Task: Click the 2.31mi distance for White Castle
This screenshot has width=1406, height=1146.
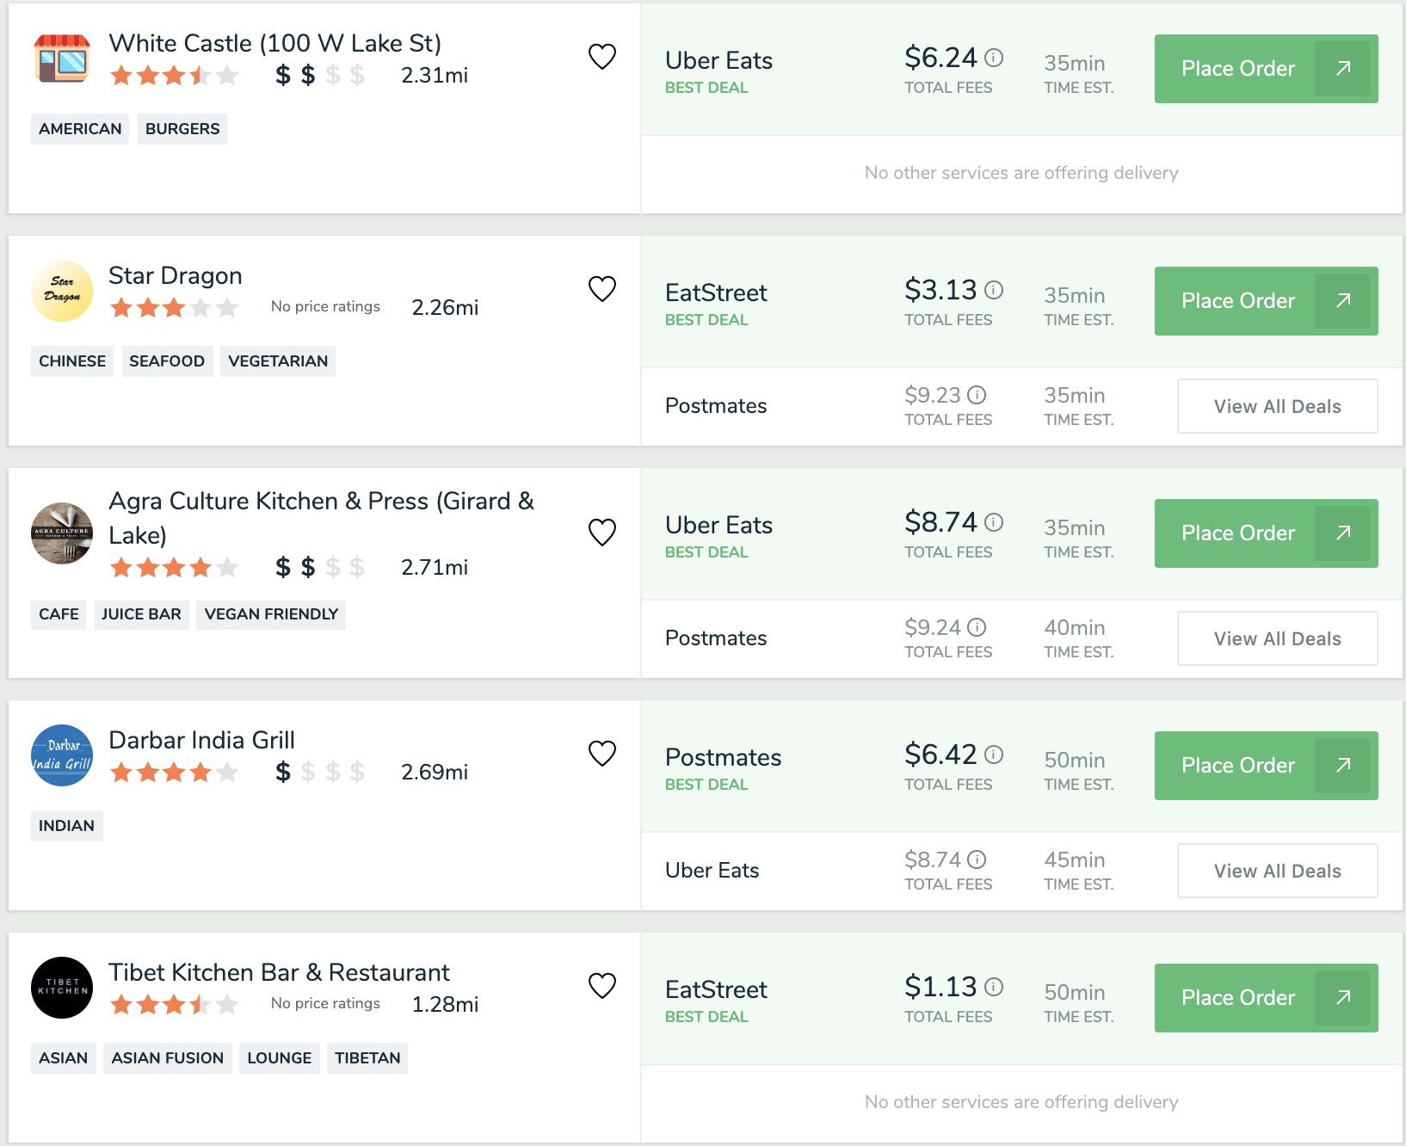Action: 435,76
